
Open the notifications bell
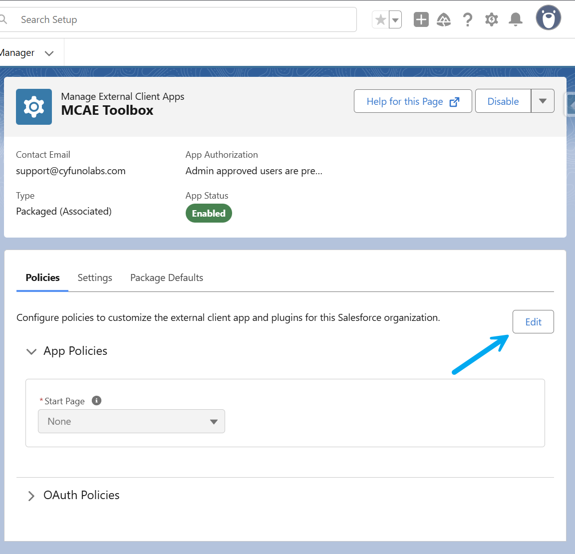515,19
